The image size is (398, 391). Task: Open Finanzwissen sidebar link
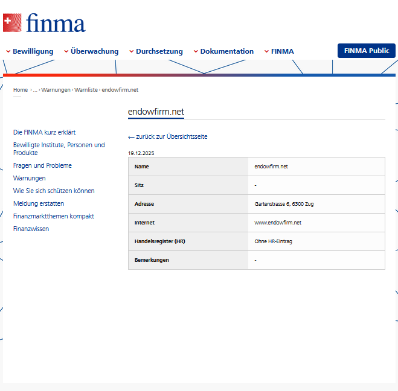[x=31, y=229]
